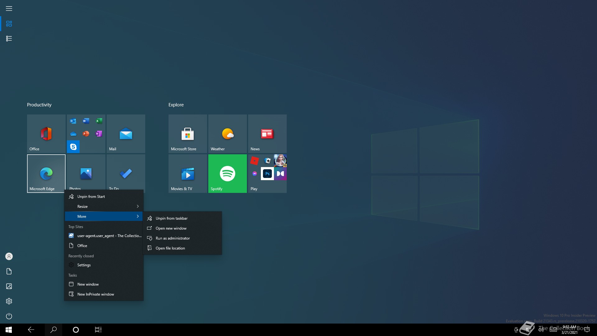Image resolution: width=597 pixels, height=336 pixels.
Task: Open Task View from the taskbar
Action: (98, 330)
